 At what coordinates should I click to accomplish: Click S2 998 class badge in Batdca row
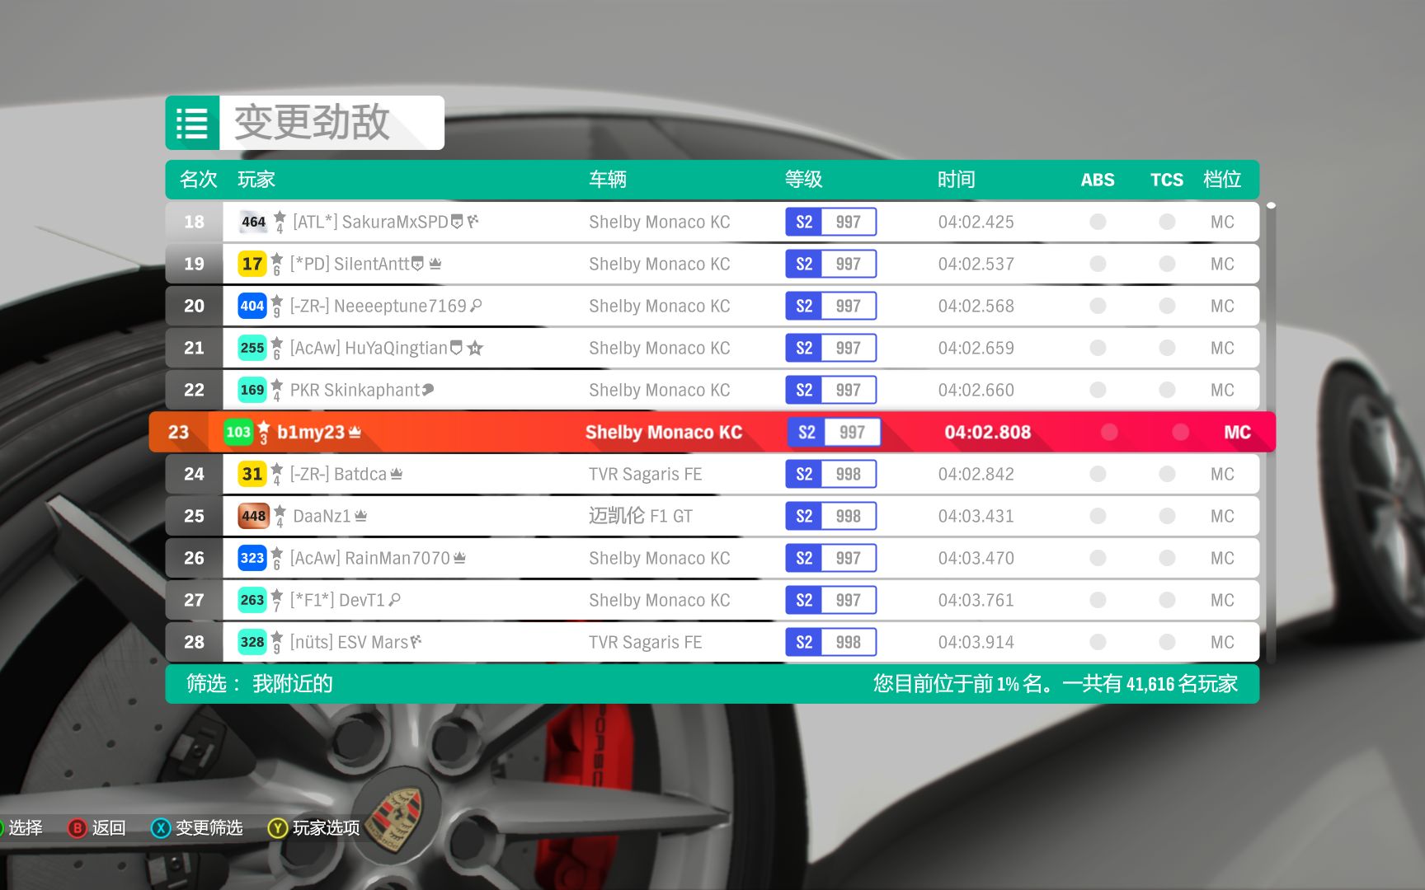pos(830,474)
